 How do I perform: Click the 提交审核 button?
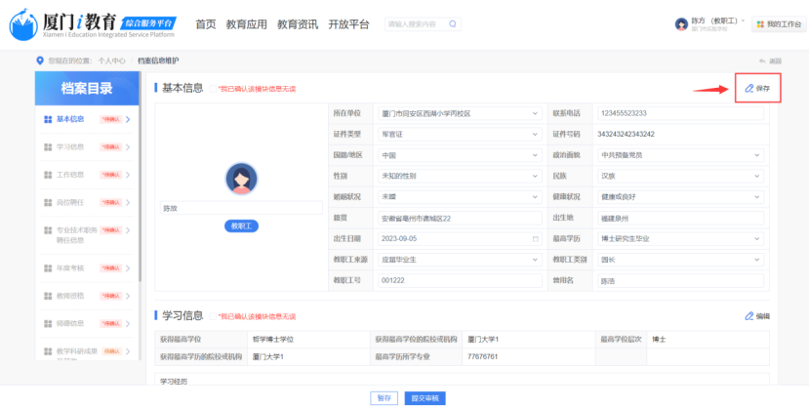point(424,398)
